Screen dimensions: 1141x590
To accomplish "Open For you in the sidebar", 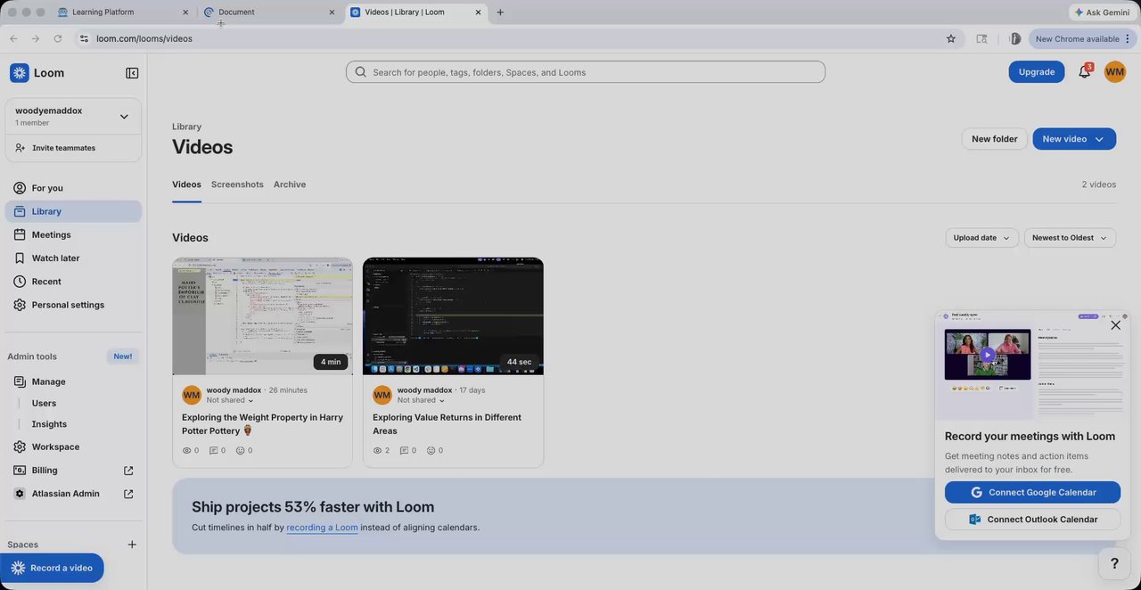I will (x=73, y=188).
